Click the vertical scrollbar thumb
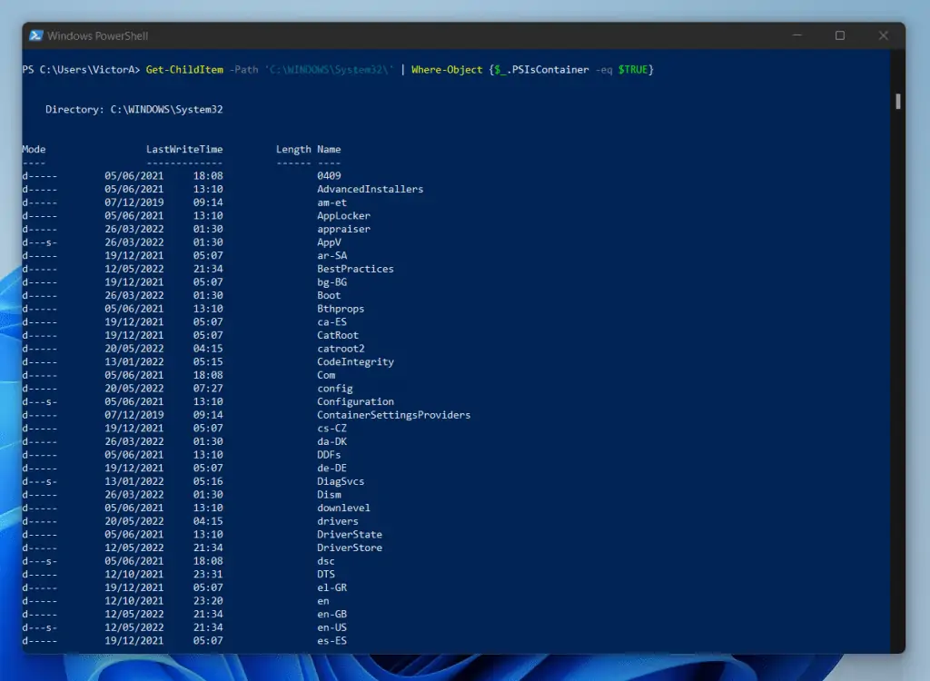930x681 pixels. pyautogui.click(x=898, y=102)
